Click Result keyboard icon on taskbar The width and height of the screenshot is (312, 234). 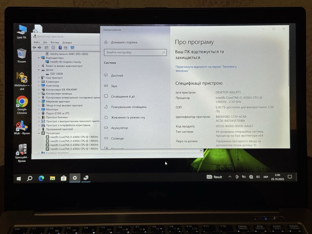209,177
